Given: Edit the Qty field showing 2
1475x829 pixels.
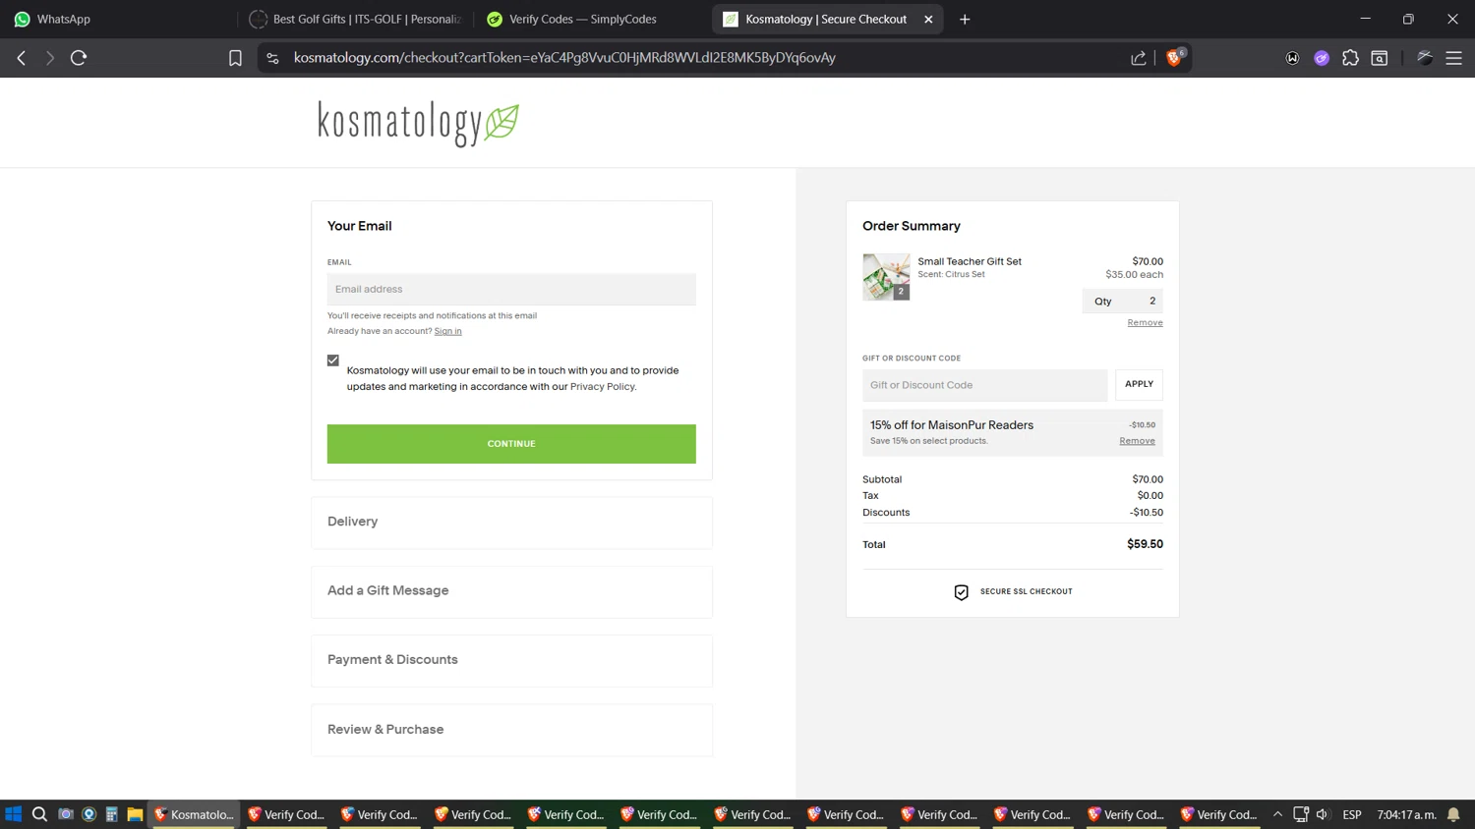Looking at the screenshot, I should point(1123,301).
